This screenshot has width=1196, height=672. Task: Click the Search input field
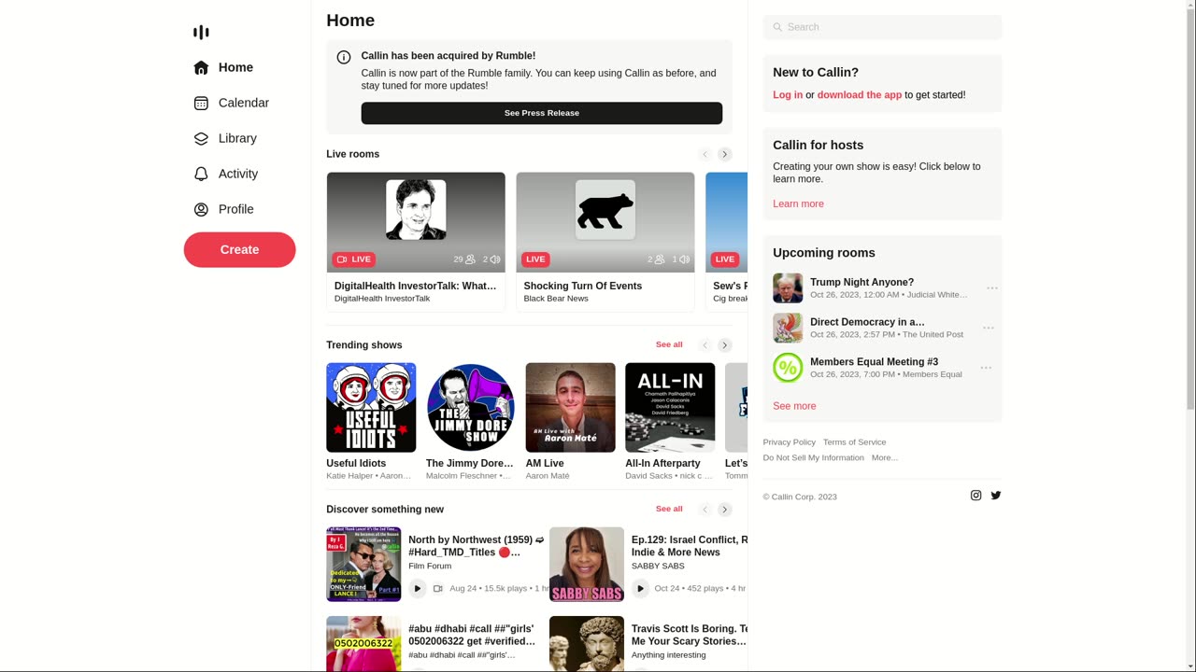[882, 27]
